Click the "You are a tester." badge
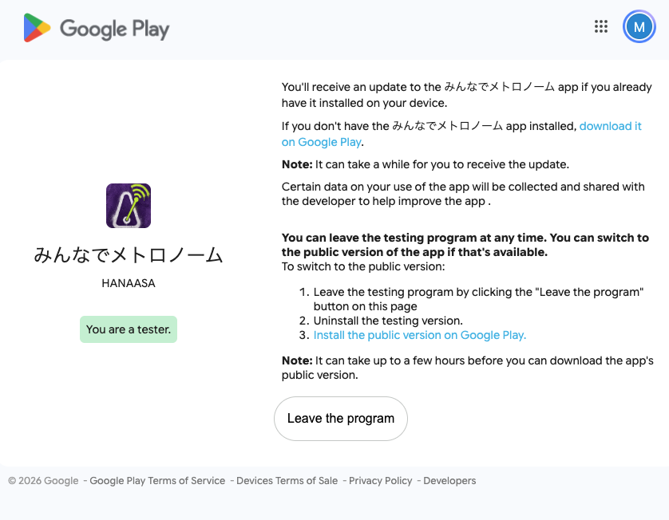 pyautogui.click(x=129, y=329)
